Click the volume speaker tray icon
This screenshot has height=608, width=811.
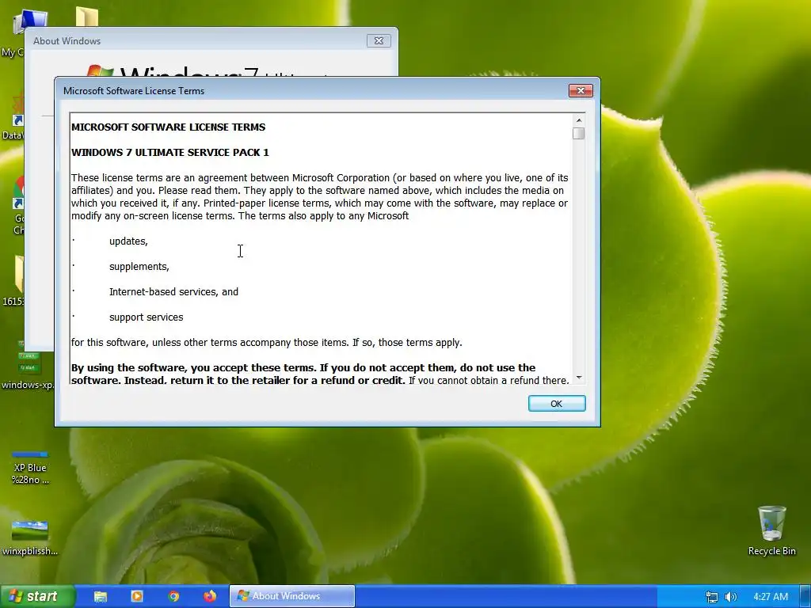tap(730, 597)
